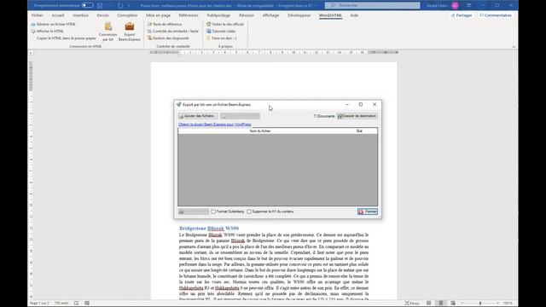Switch to Dessin tab

click(x=102, y=15)
